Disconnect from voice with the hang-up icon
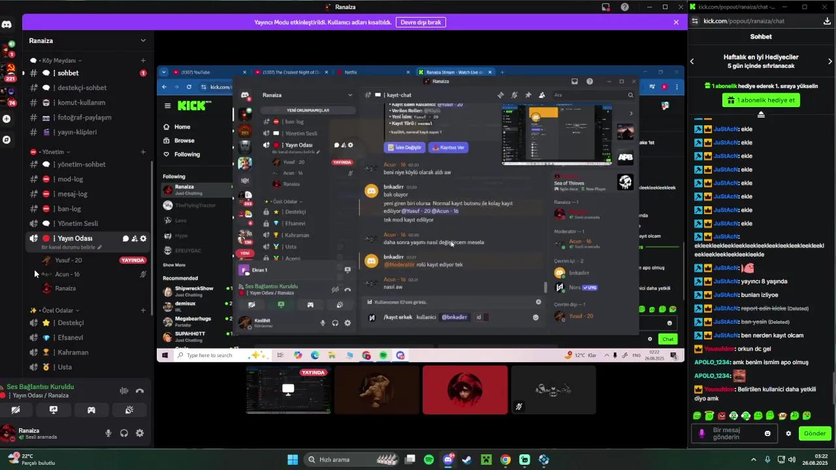Screen dimensions: 836x470 [139, 391]
